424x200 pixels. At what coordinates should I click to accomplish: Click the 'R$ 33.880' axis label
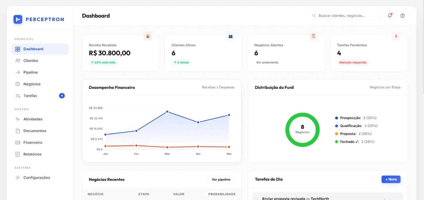pos(96,108)
